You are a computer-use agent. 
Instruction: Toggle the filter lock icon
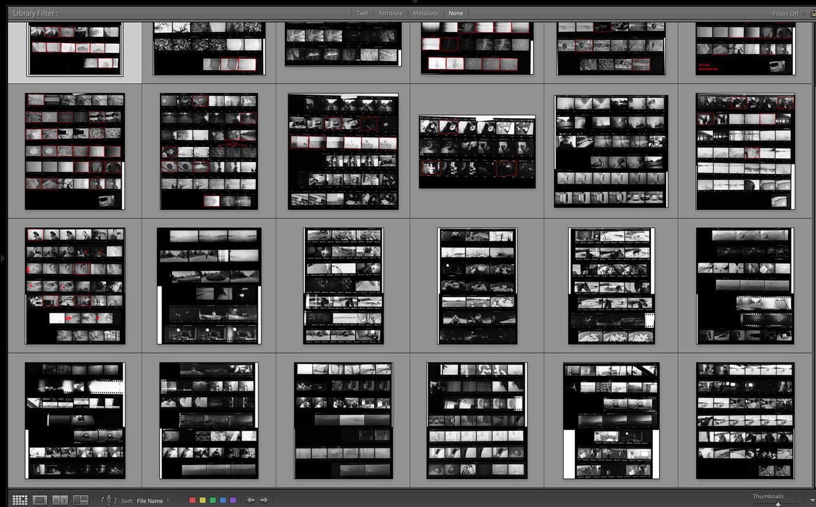pyautogui.click(x=813, y=13)
